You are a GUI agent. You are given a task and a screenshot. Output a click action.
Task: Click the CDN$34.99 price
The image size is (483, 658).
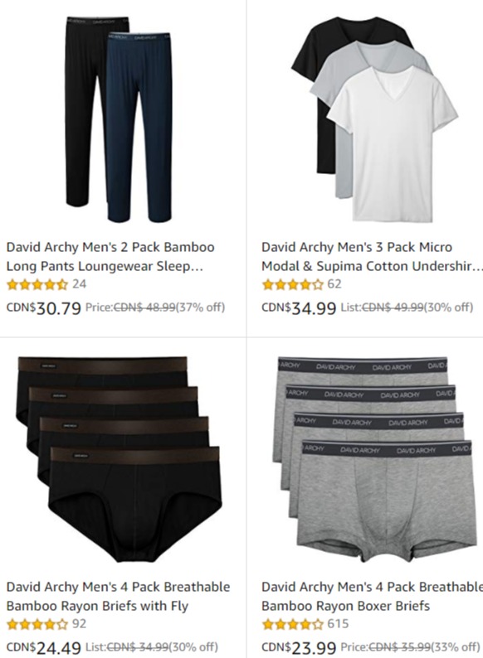pyautogui.click(x=299, y=308)
